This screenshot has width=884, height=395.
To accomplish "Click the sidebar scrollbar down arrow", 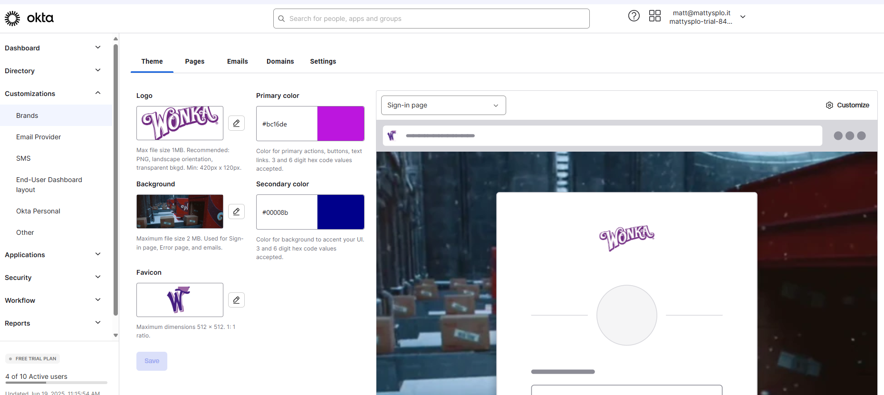I will point(115,335).
